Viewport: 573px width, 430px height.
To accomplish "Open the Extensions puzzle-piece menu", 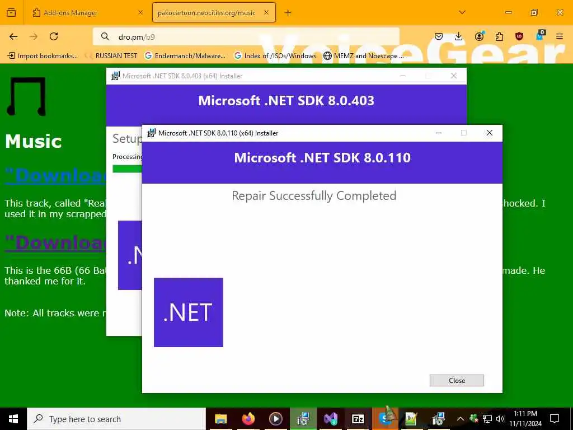I will [499, 36].
